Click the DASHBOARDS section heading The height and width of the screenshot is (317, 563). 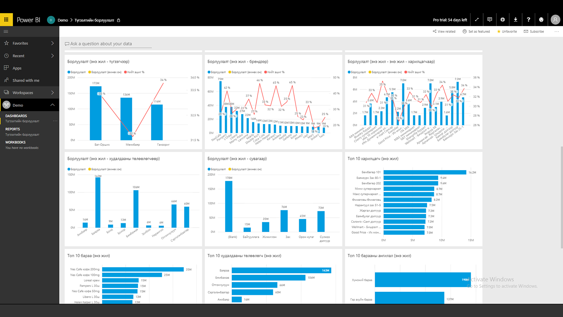tap(16, 116)
